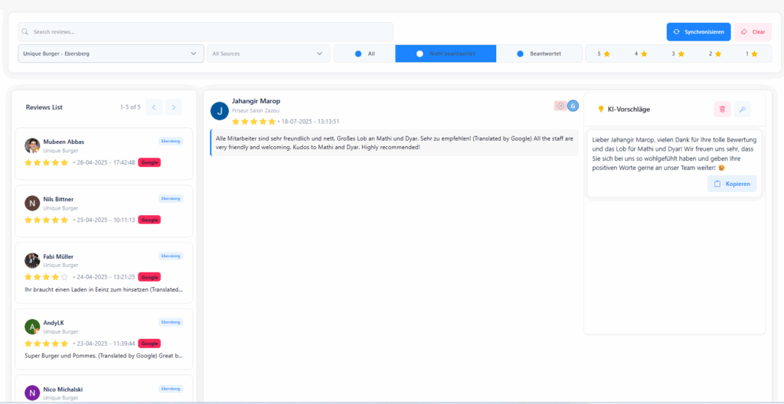This screenshot has width=784, height=404.
Task: Expand the All Sources dropdown
Action: (x=268, y=54)
